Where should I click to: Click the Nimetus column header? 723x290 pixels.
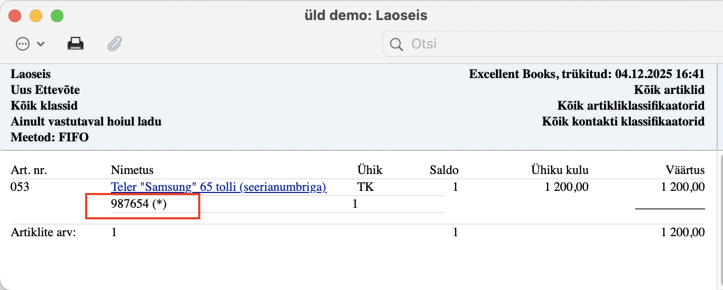[x=132, y=170]
